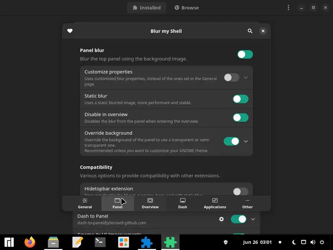Launch the terminal from taskbar
Screen dimensions: 333x250
pyautogui.click(x=100, y=242)
